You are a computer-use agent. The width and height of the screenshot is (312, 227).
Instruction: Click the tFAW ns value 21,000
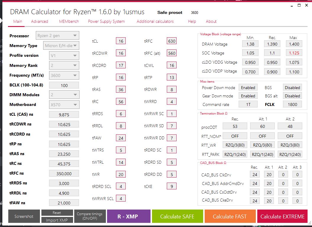64,203
